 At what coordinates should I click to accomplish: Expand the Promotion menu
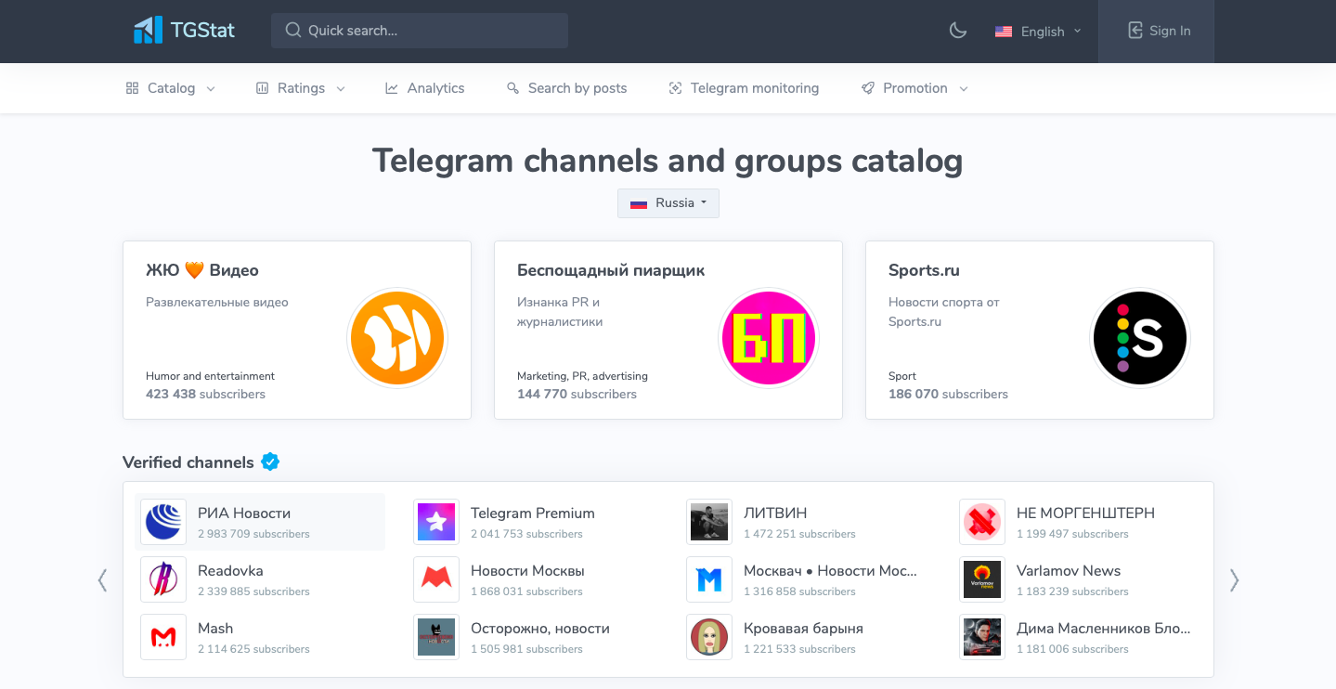point(915,88)
